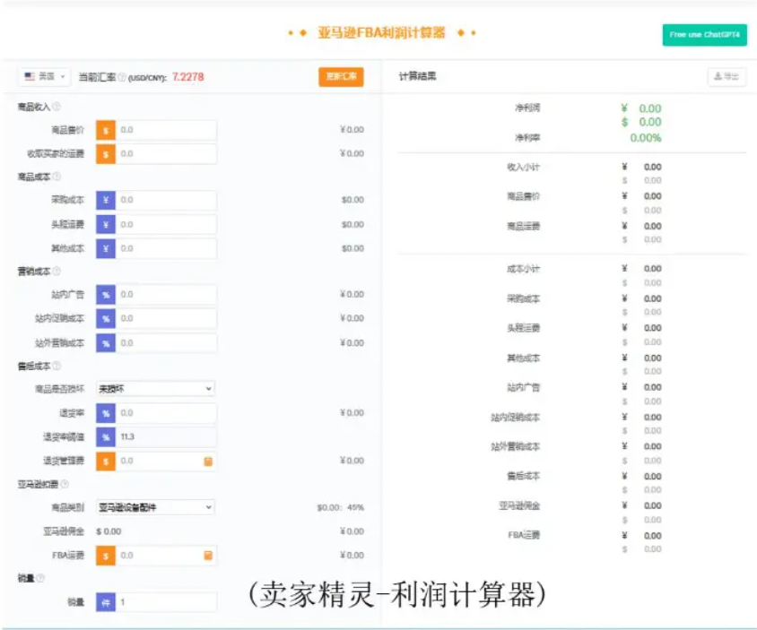The width and height of the screenshot is (757, 630).
Task: Focus the 站内促销成本 input field
Action: tap(166, 319)
